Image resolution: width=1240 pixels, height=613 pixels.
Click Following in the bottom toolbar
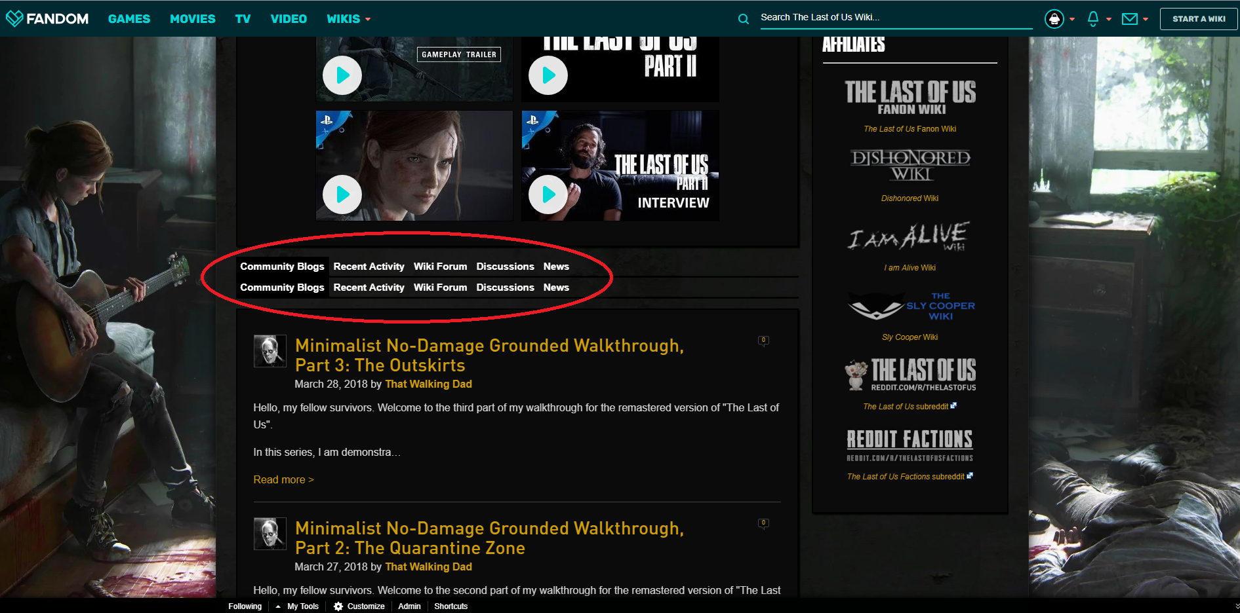click(245, 606)
